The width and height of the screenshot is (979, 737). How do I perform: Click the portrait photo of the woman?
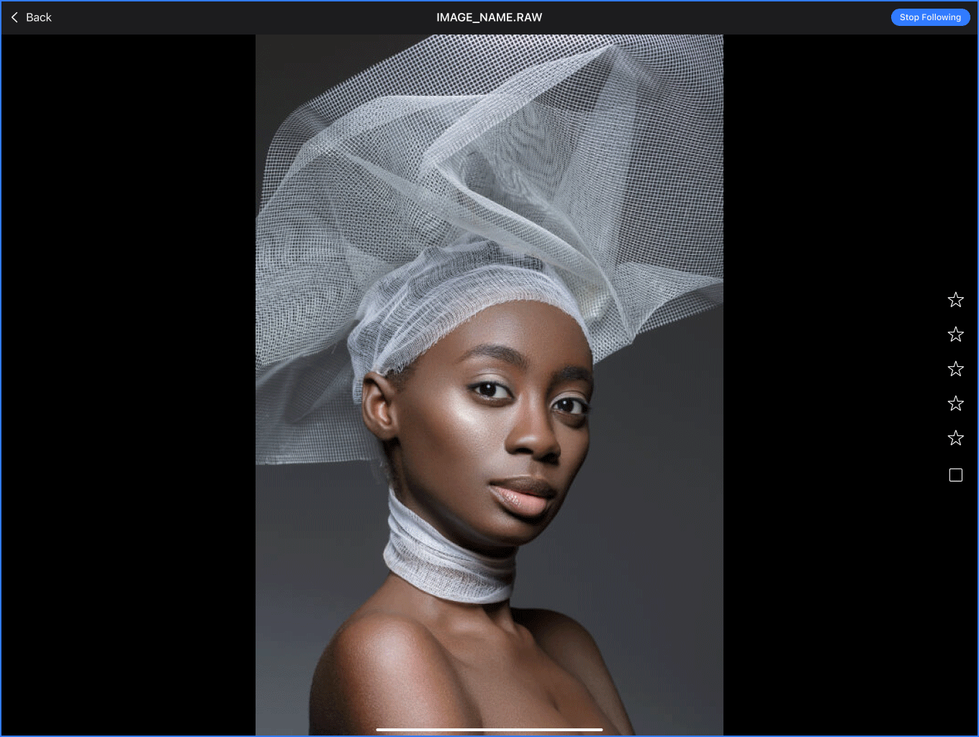489,385
